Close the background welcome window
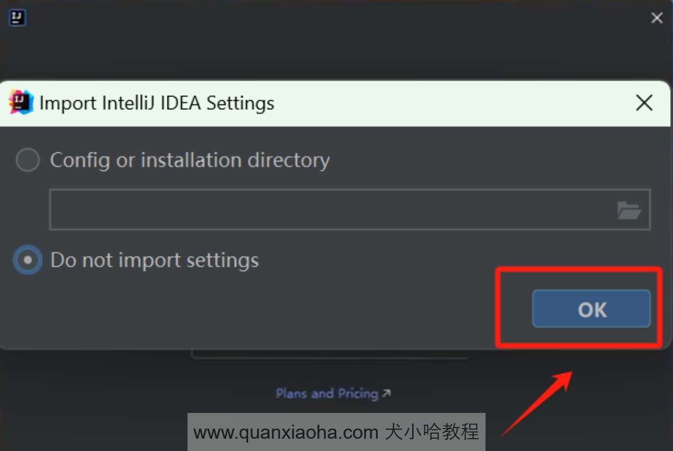Screen dimensions: 673x451 coord(657,17)
